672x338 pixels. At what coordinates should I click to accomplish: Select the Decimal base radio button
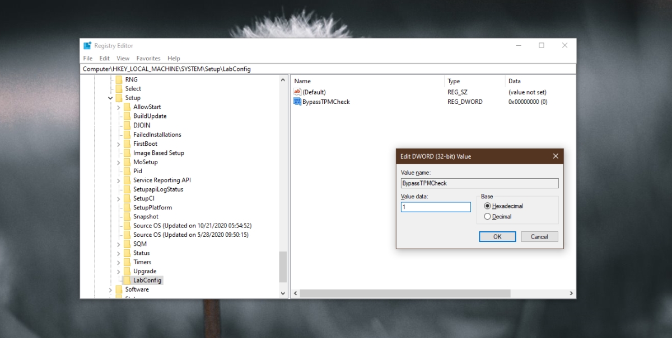click(x=487, y=217)
